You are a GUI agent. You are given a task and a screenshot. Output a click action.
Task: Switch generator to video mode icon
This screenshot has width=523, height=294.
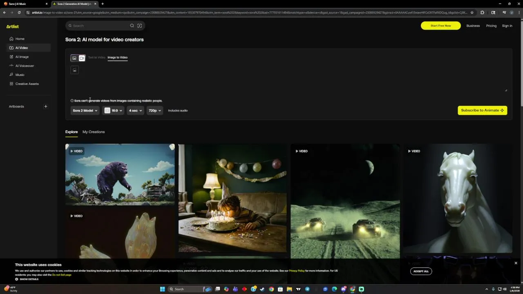[x=82, y=58]
